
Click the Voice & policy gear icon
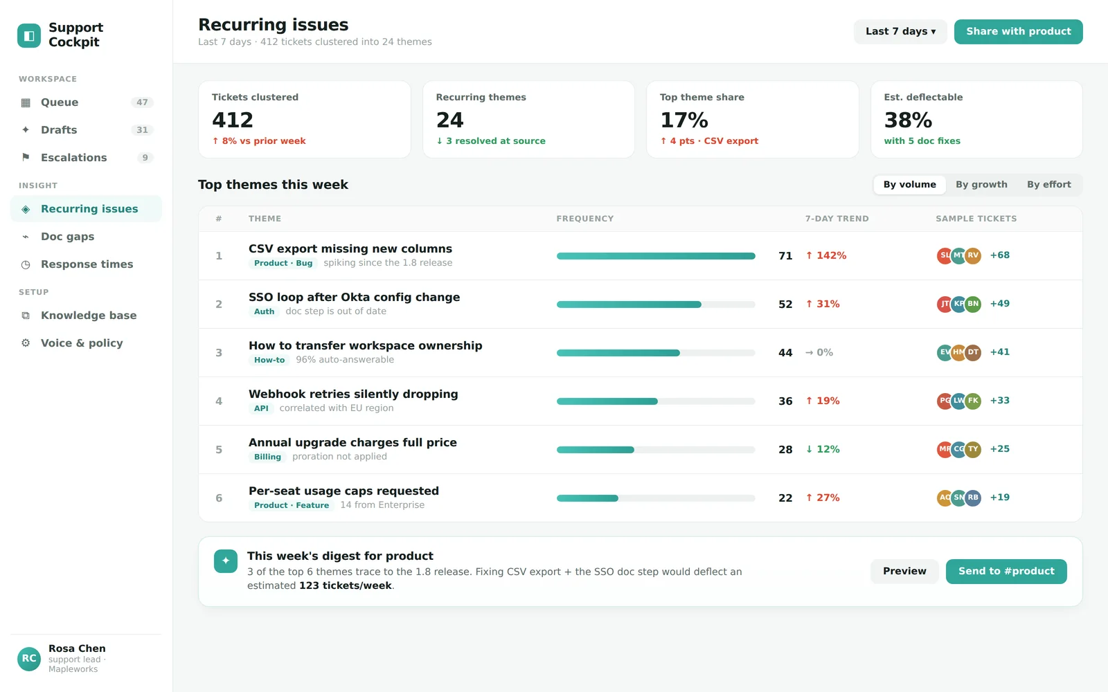pyautogui.click(x=26, y=343)
